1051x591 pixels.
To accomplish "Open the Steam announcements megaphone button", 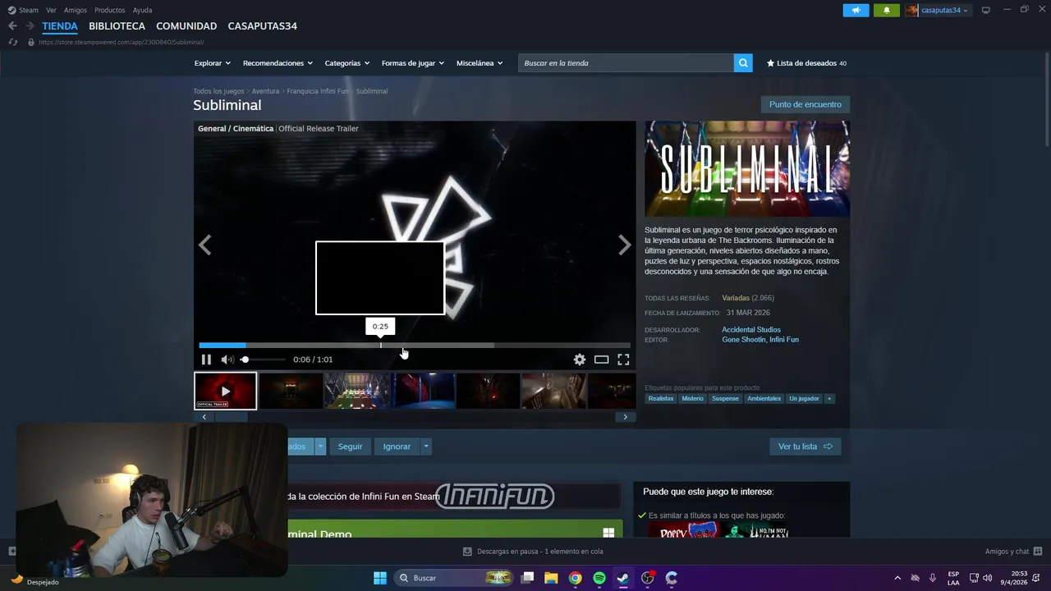I will click(x=856, y=10).
